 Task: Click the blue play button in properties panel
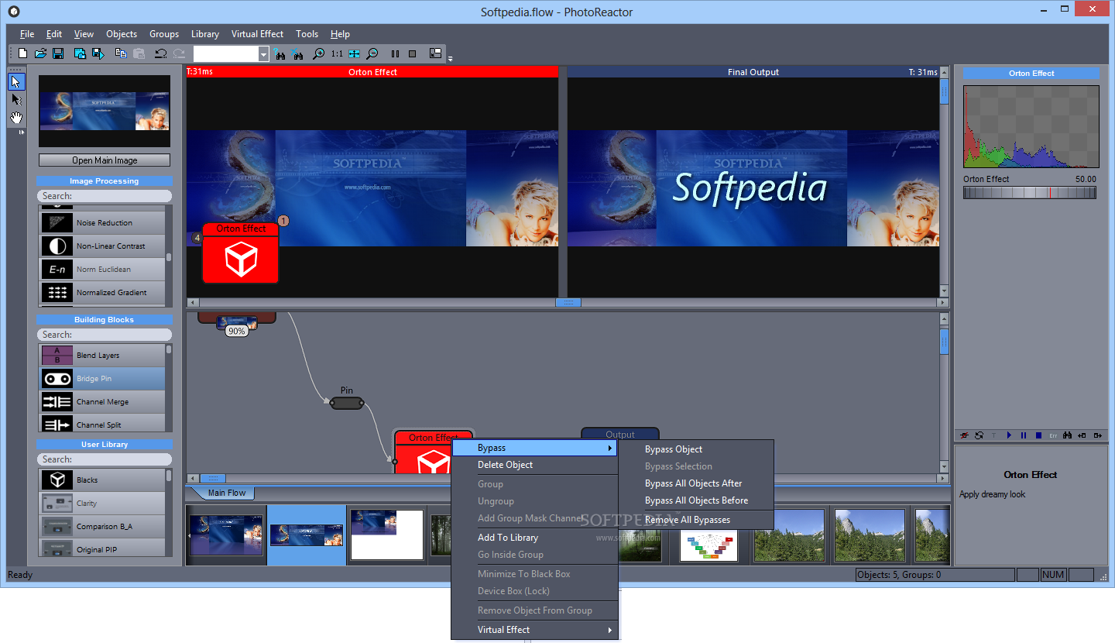pos(1009,435)
